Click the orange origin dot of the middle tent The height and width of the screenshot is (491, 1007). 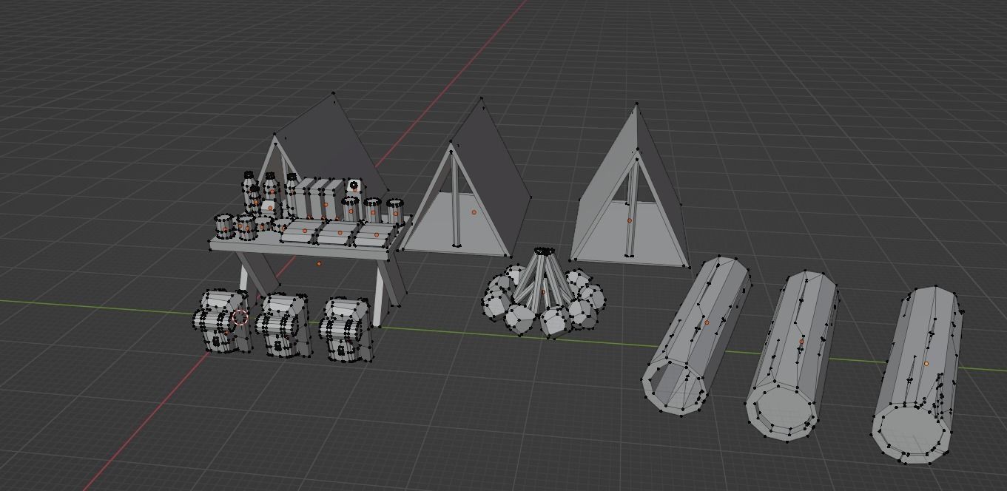(474, 212)
